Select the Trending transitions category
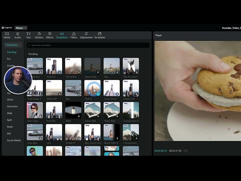Viewport: 241px width, 181px height. pyautogui.click(x=12, y=52)
